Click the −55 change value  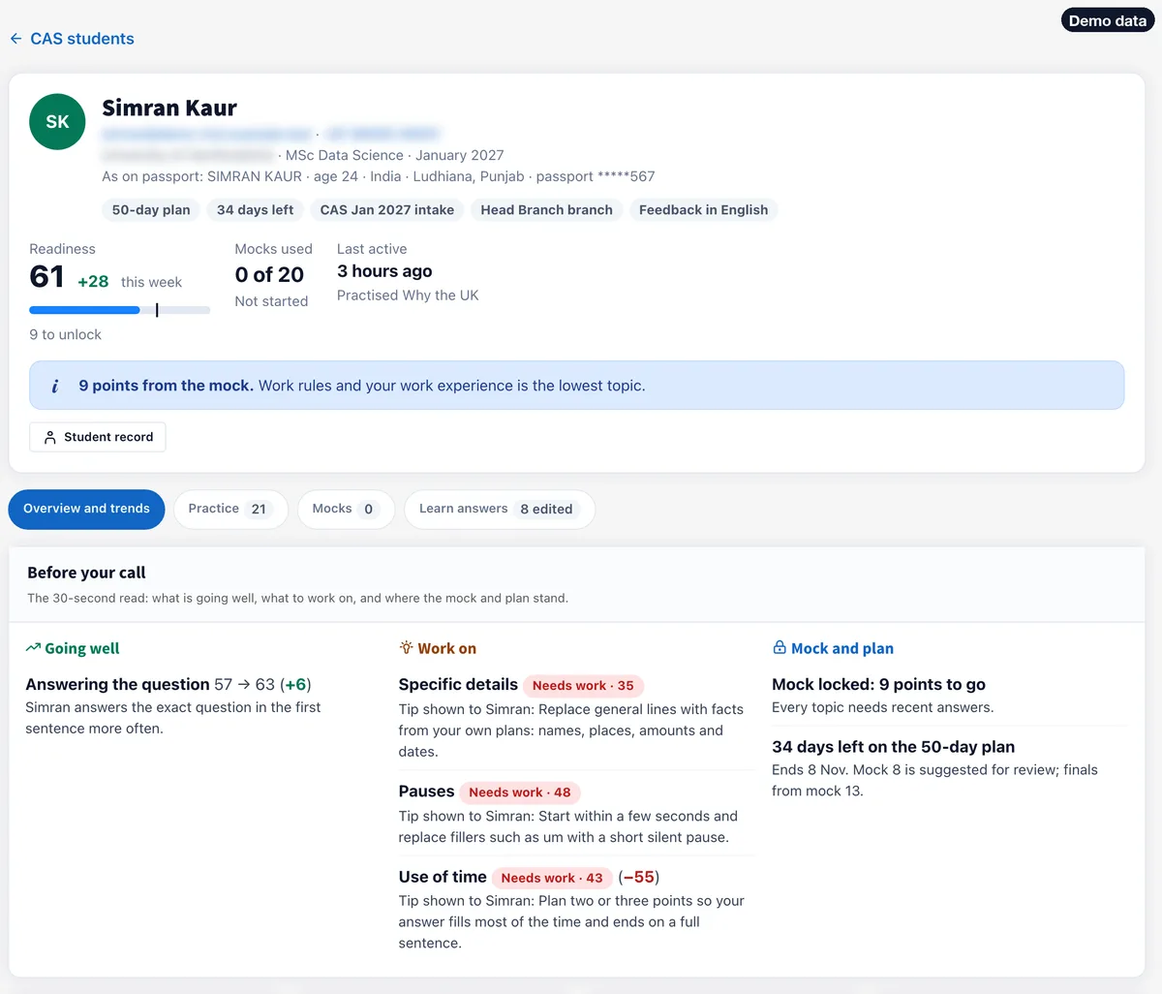(638, 877)
